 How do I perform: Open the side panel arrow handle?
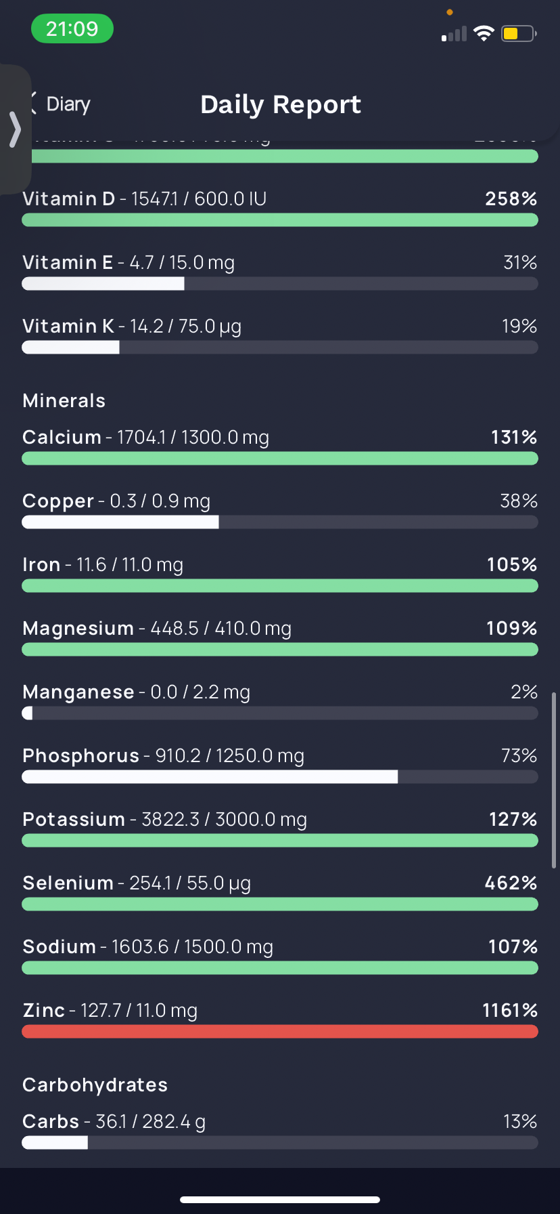[15, 129]
